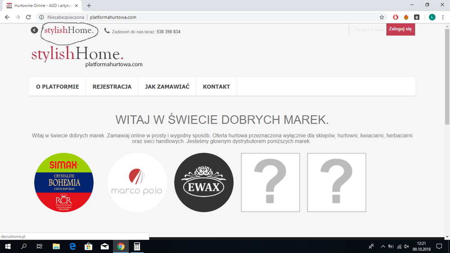Click the second question-mark placeholder brand
450x253 pixels.
point(337,182)
